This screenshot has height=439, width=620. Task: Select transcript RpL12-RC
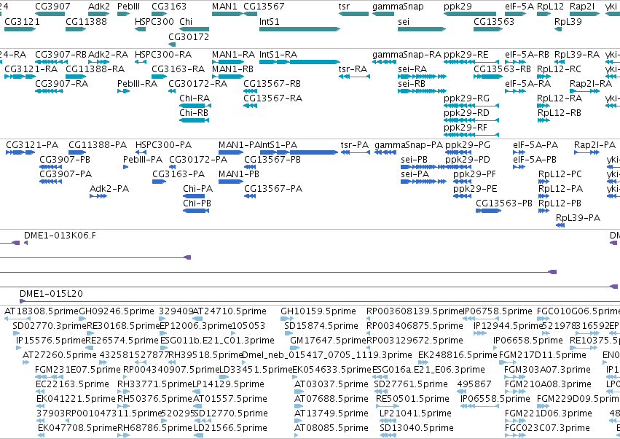[559, 69]
